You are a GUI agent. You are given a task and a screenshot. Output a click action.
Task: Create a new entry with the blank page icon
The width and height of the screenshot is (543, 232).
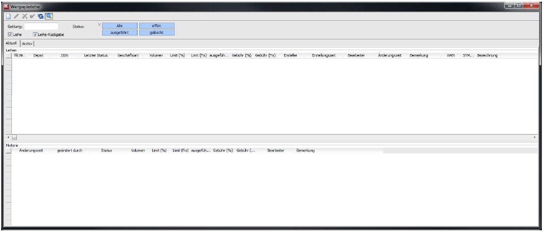pyautogui.click(x=8, y=16)
